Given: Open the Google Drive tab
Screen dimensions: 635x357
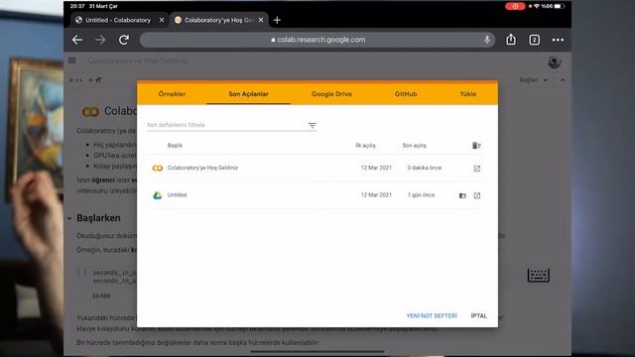Looking at the screenshot, I should (331, 94).
